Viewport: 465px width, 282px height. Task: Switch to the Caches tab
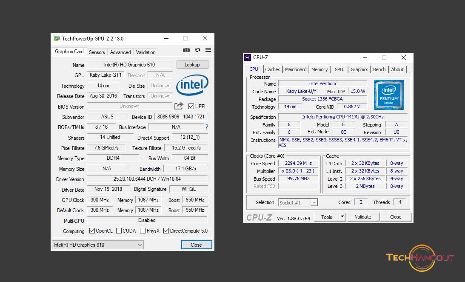pos(273,69)
